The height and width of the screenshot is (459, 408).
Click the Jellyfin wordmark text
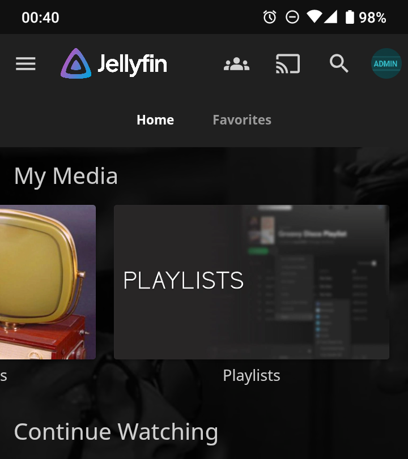click(x=132, y=64)
